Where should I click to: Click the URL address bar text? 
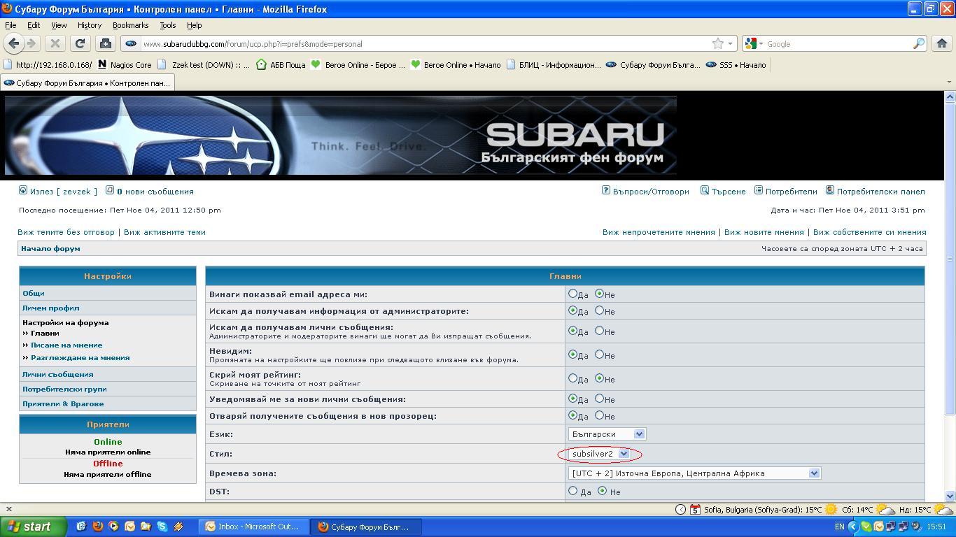click(252, 43)
